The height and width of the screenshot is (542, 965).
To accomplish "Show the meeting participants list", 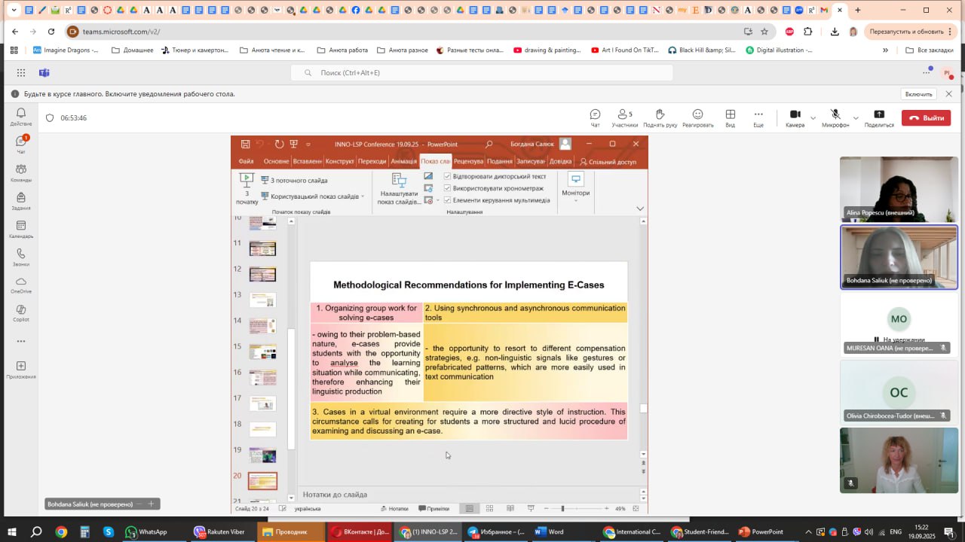I will (x=624, y=117).
